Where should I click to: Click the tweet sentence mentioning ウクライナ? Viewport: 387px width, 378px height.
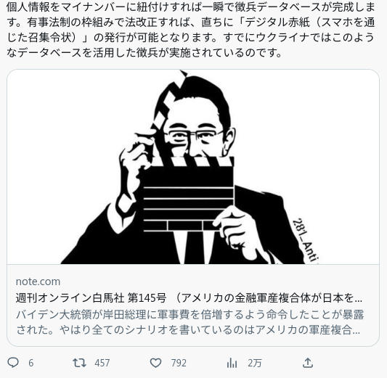[191, 45]
